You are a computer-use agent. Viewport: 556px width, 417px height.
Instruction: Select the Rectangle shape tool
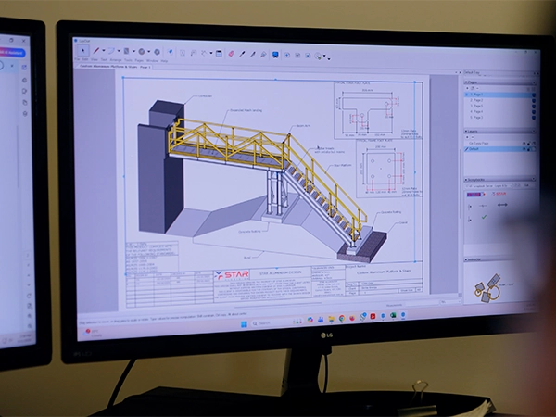[126, 51]
